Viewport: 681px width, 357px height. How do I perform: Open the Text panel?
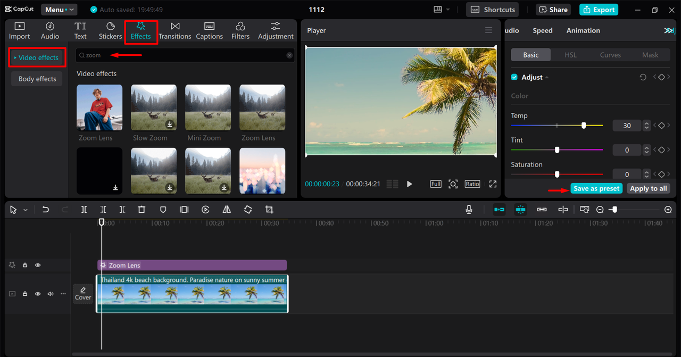80,31
